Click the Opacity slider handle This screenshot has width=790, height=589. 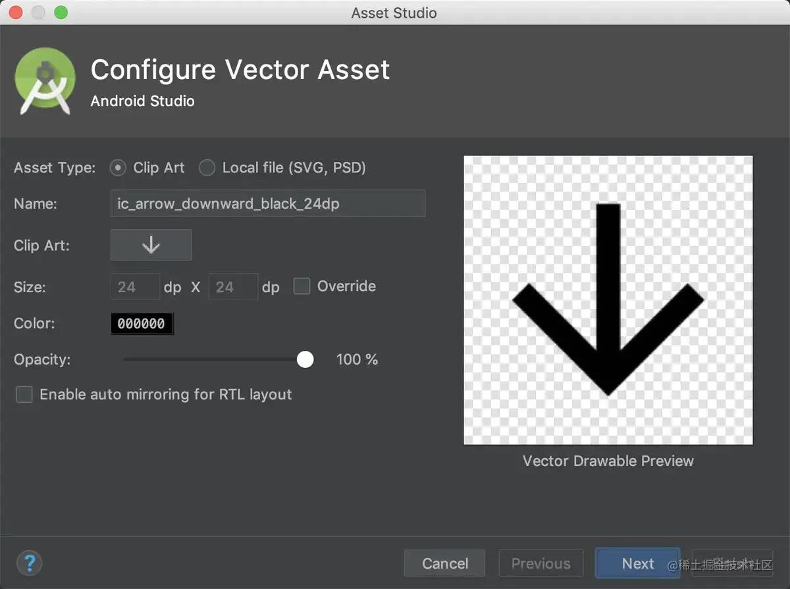[x=305, y=359]
